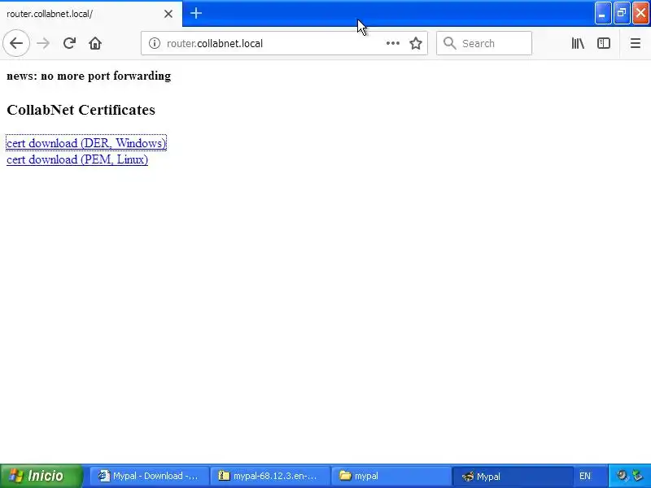This screenshot has height=488, width=651.
Task: Open the Inicio start menu
Action: pyautogui.click(x=42, y=476)
